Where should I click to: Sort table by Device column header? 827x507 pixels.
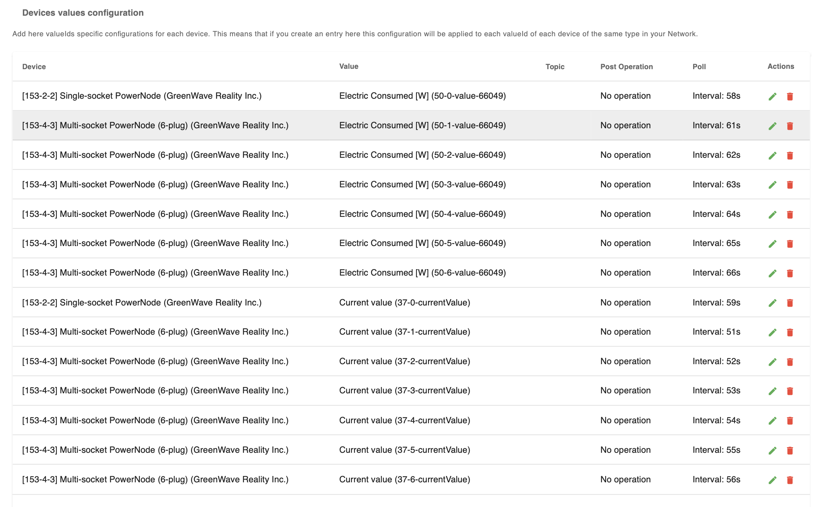(x=34, y=67)
